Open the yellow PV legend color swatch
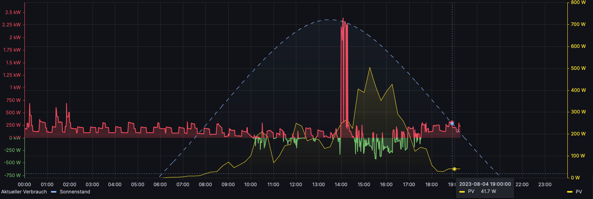593x199 pixels. click(570, 192)
